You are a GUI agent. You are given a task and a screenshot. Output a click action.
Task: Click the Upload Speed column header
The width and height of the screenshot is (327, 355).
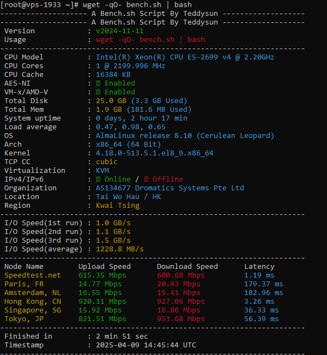pyautogui.click(x=105, y=267)
